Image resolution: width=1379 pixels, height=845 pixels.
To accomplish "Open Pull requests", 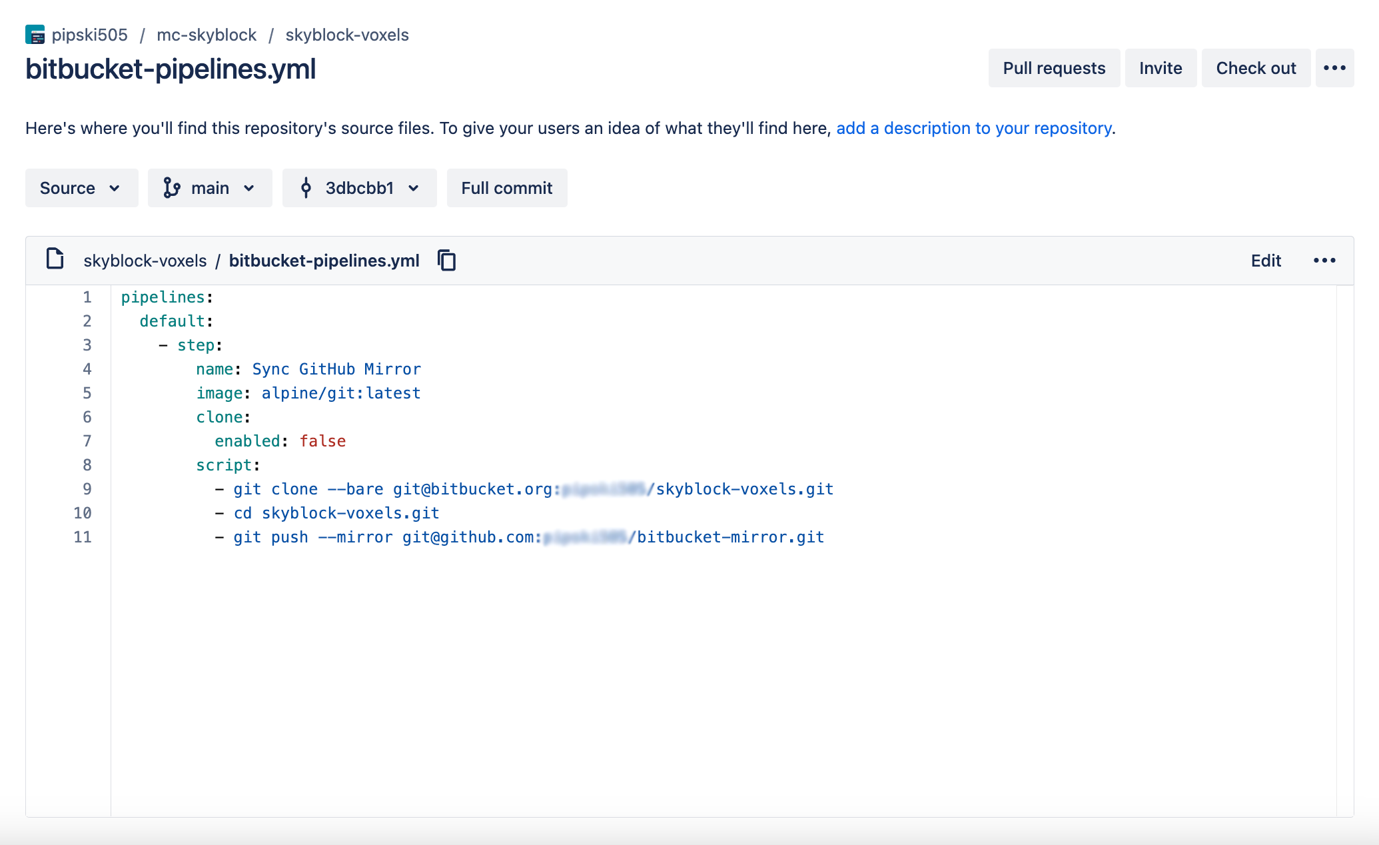I will point(1054,68).
